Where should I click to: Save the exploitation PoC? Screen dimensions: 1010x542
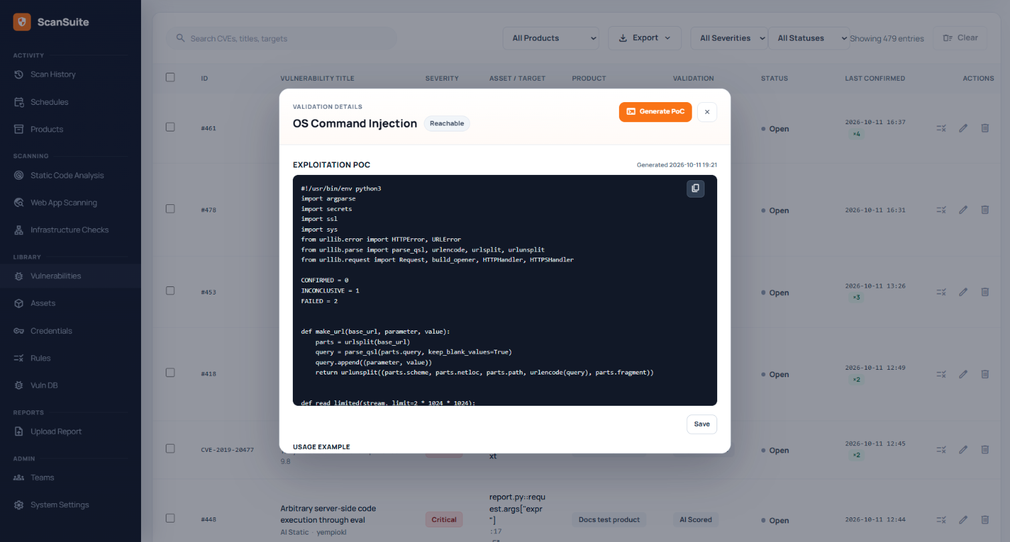[702, 425]
